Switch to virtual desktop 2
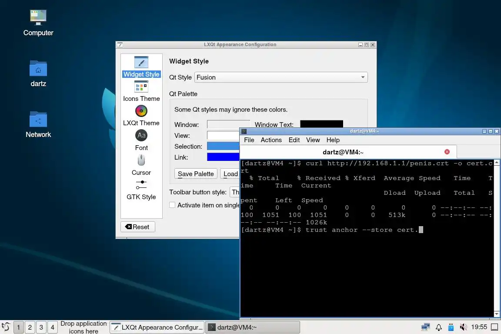The image size is (501, 334). [30, 327]
